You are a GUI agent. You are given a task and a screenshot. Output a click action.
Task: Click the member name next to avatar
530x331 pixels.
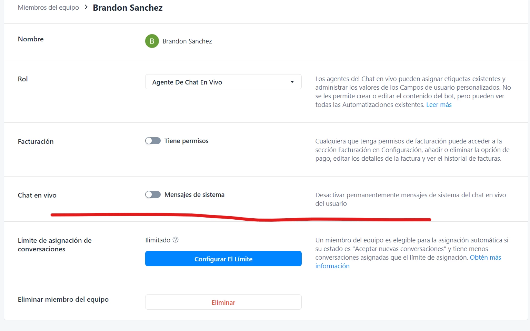pos(187,41)
